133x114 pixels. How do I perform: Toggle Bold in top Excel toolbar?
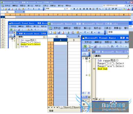pyautogui.click(x=74, y=9)
